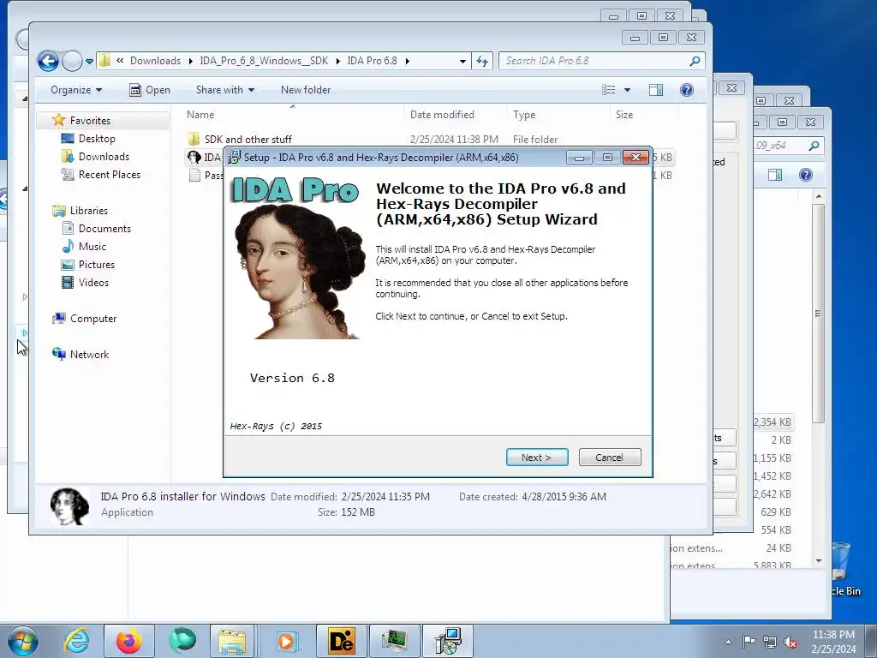Open Action Center flag tray icon
The width and height of the screenshot is (877, 658).
tap(749, 642)
